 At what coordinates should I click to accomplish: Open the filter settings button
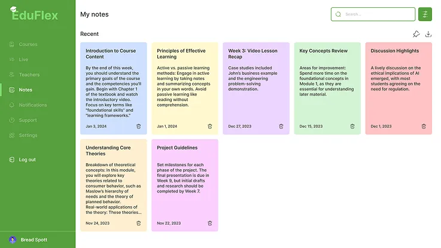[x=425, y=14]
